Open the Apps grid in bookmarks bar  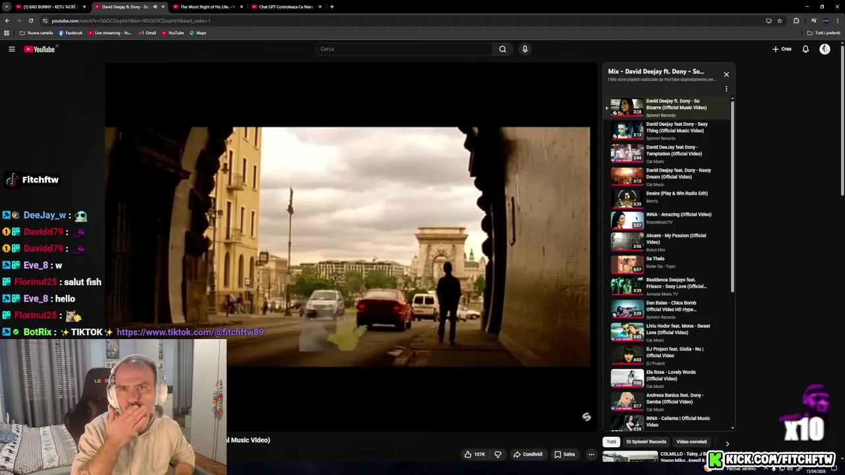point(7,33)
